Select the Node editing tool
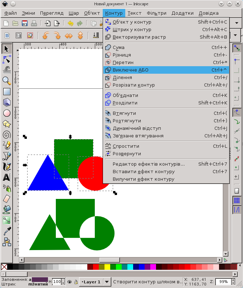243x288 pixels. 6,59
